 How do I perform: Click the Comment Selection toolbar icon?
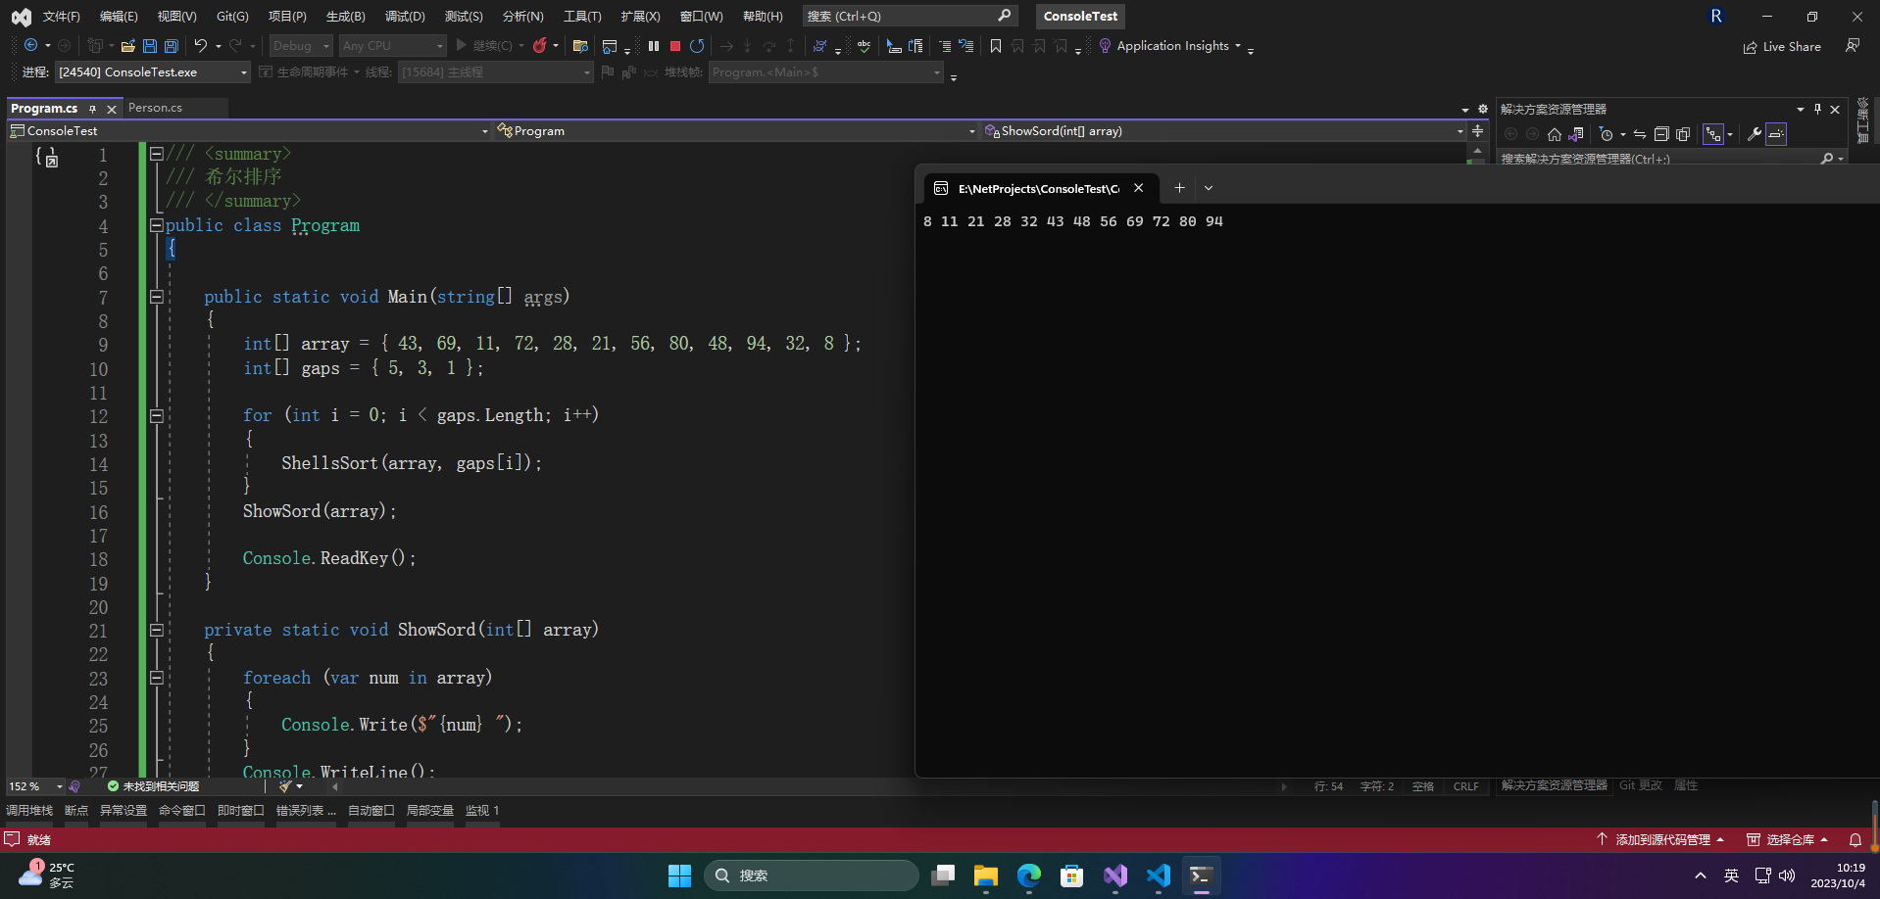tap(945, 45)
